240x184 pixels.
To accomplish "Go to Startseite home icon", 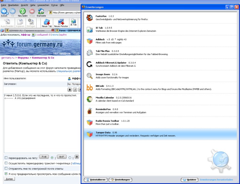I will point(41,11).
